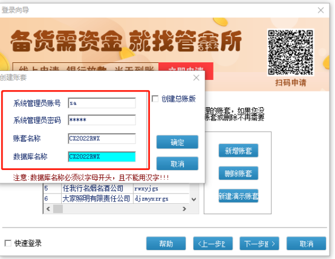
Task: Close the 创建账套 dialog
Action: 196,77
